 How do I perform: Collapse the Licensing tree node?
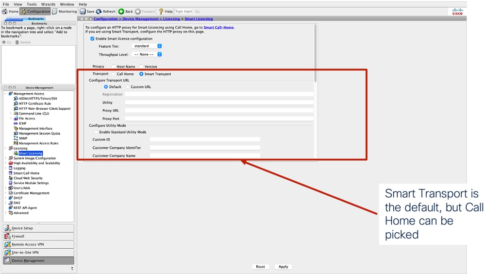(x=5, y=148)
